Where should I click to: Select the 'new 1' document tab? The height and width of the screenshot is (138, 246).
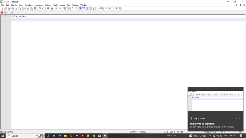(6, 13)
